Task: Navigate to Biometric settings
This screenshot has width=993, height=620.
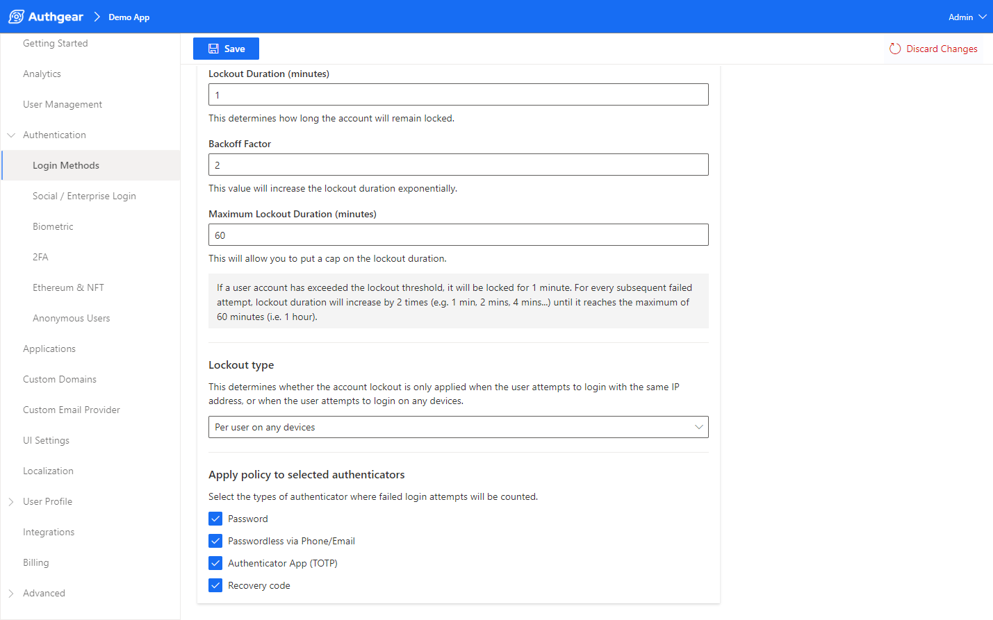Action: 53,226
